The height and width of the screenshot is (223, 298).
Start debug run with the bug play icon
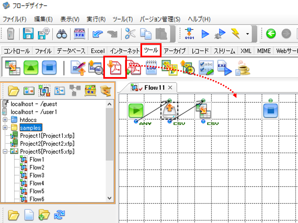220,34
